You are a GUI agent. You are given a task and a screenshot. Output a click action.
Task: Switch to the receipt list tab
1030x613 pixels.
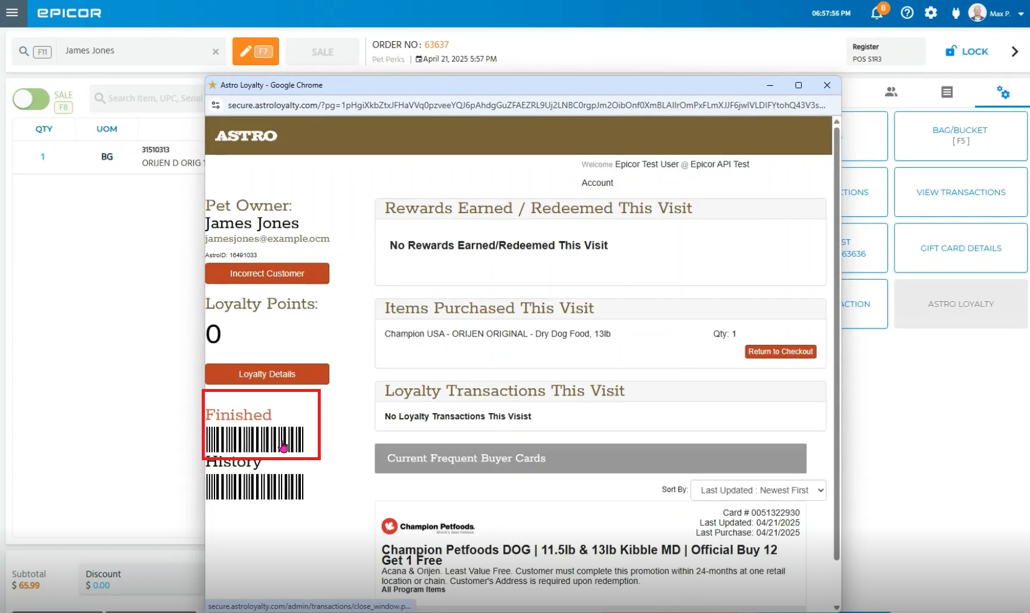pyautogui.click(x=947, y=92)
